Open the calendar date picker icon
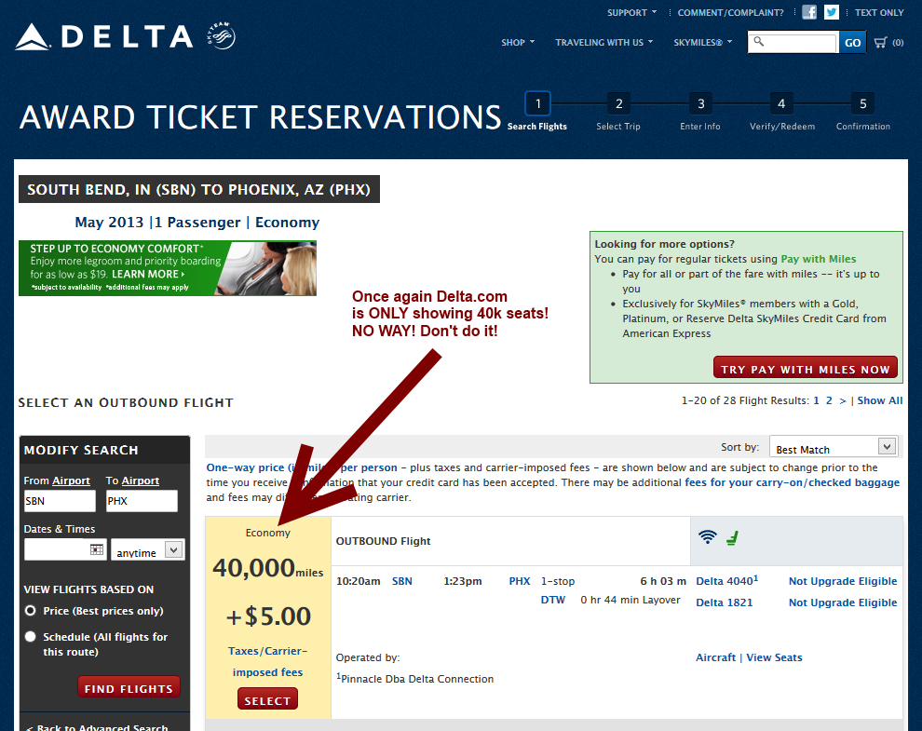The width and height of the screenshot is (922, 731). pyautogui.click(x=97, y=550)
